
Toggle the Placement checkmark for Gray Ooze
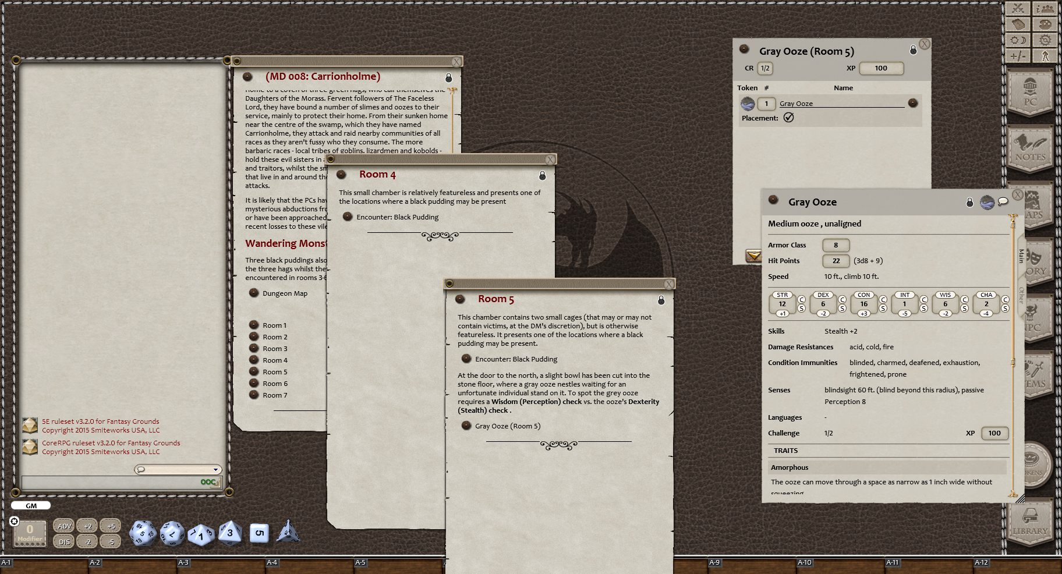pyautogui.click(x=789, y=118)
